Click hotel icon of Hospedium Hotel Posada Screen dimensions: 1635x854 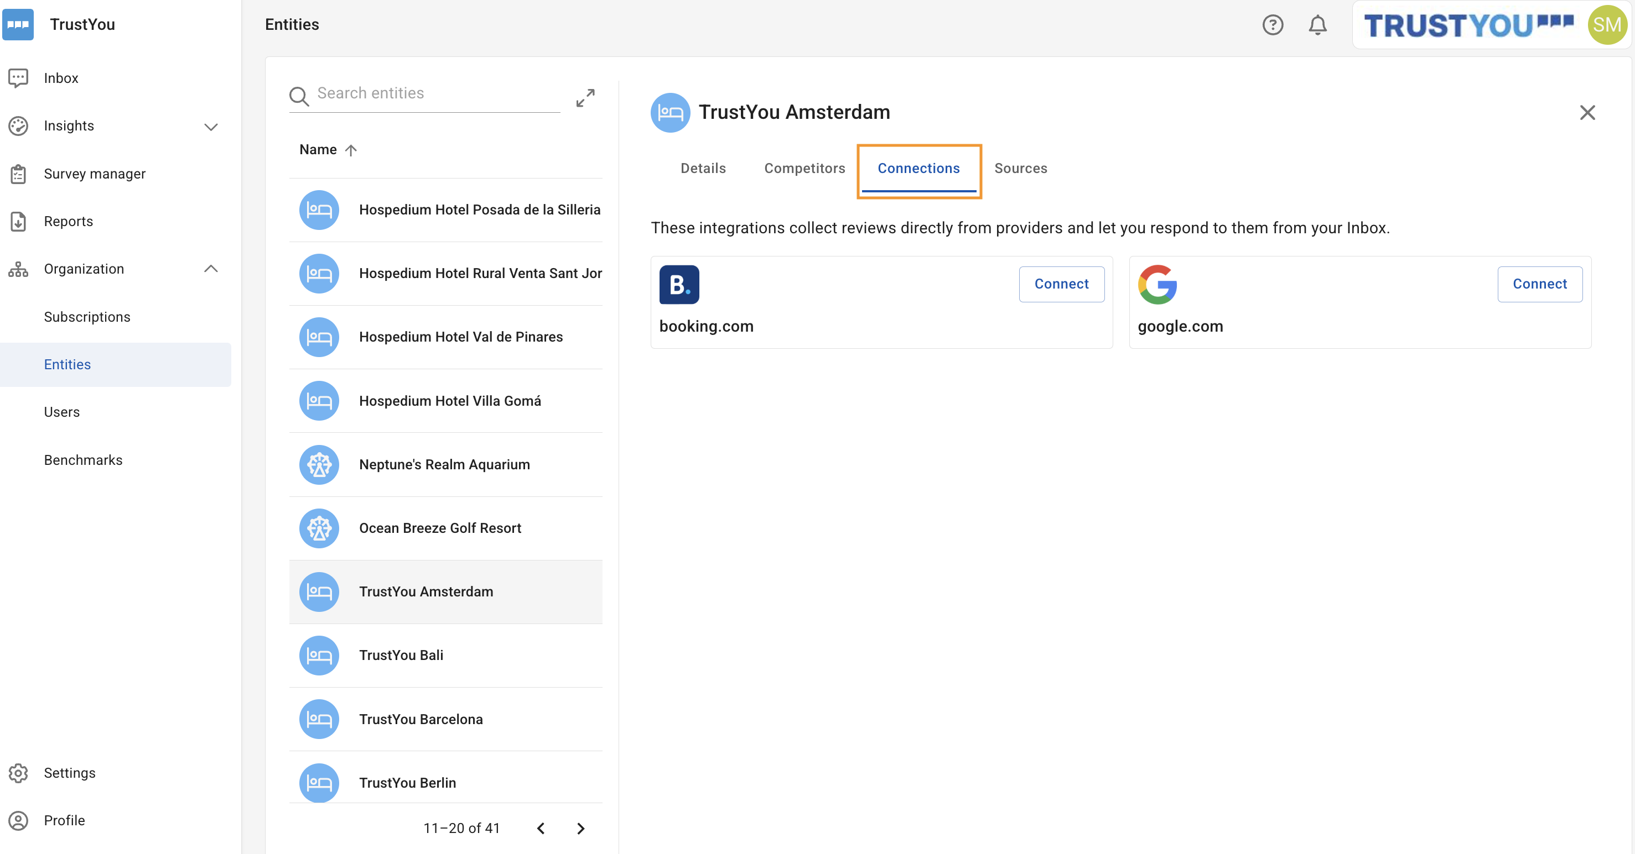[x=319, y=210]
